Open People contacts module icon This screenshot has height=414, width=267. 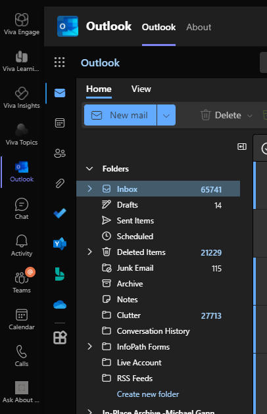[x=60, y=153]
